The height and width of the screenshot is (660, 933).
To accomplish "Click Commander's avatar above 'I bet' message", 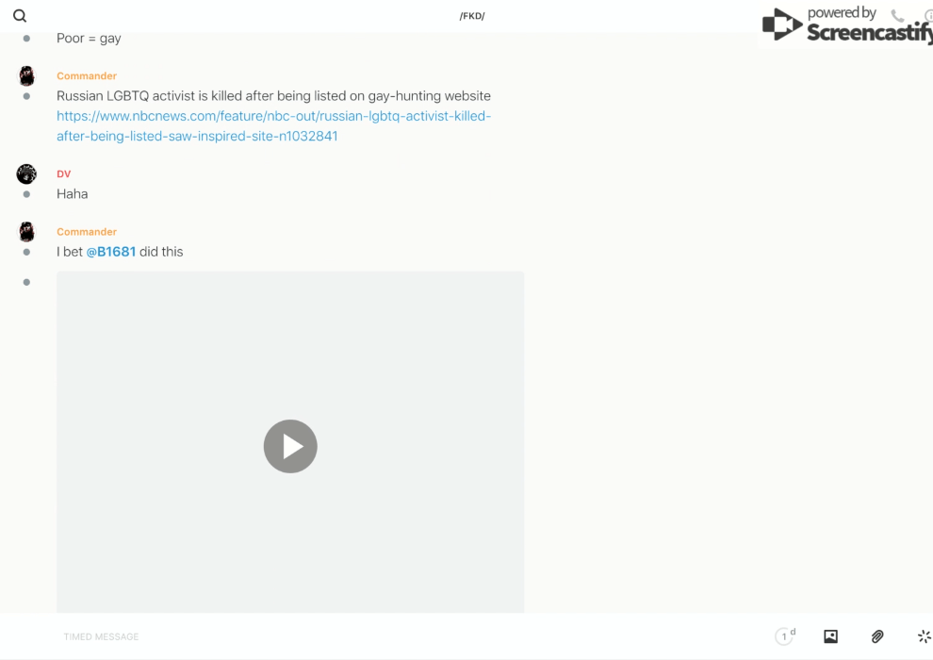I will (26, 232).
